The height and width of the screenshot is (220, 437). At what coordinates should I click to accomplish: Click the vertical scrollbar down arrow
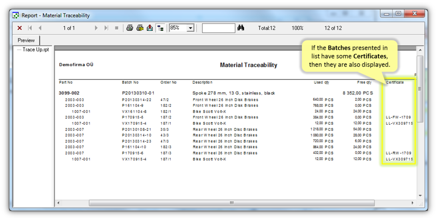click(420, 196)
